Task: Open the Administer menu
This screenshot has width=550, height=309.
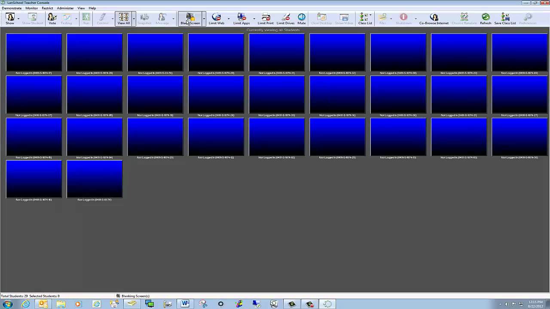Action: [65, 8]
